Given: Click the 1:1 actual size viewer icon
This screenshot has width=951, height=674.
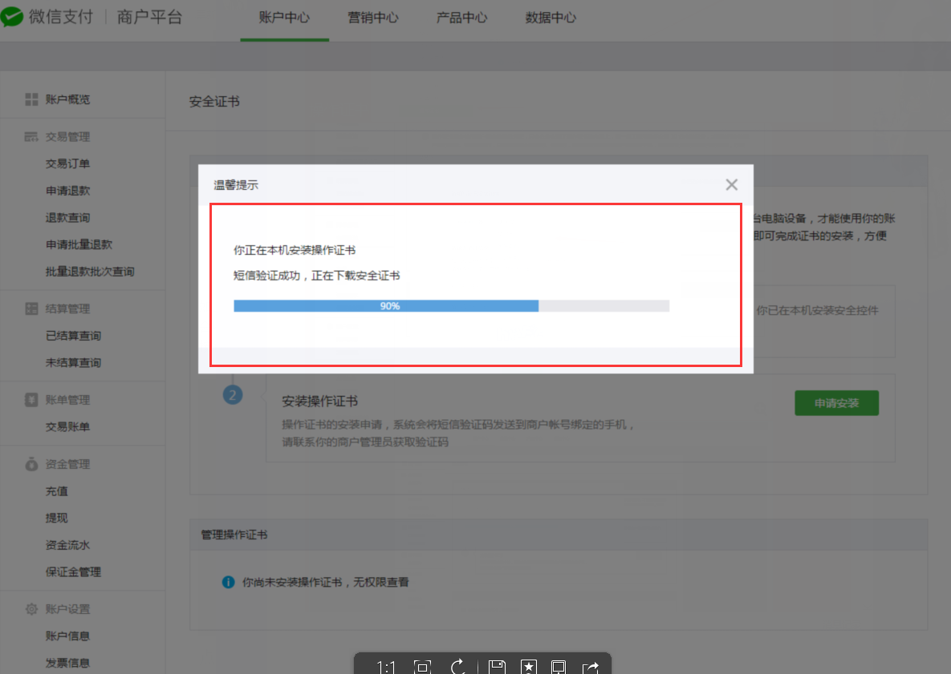Looking at the screenshot, I should [x=386, y=667].
